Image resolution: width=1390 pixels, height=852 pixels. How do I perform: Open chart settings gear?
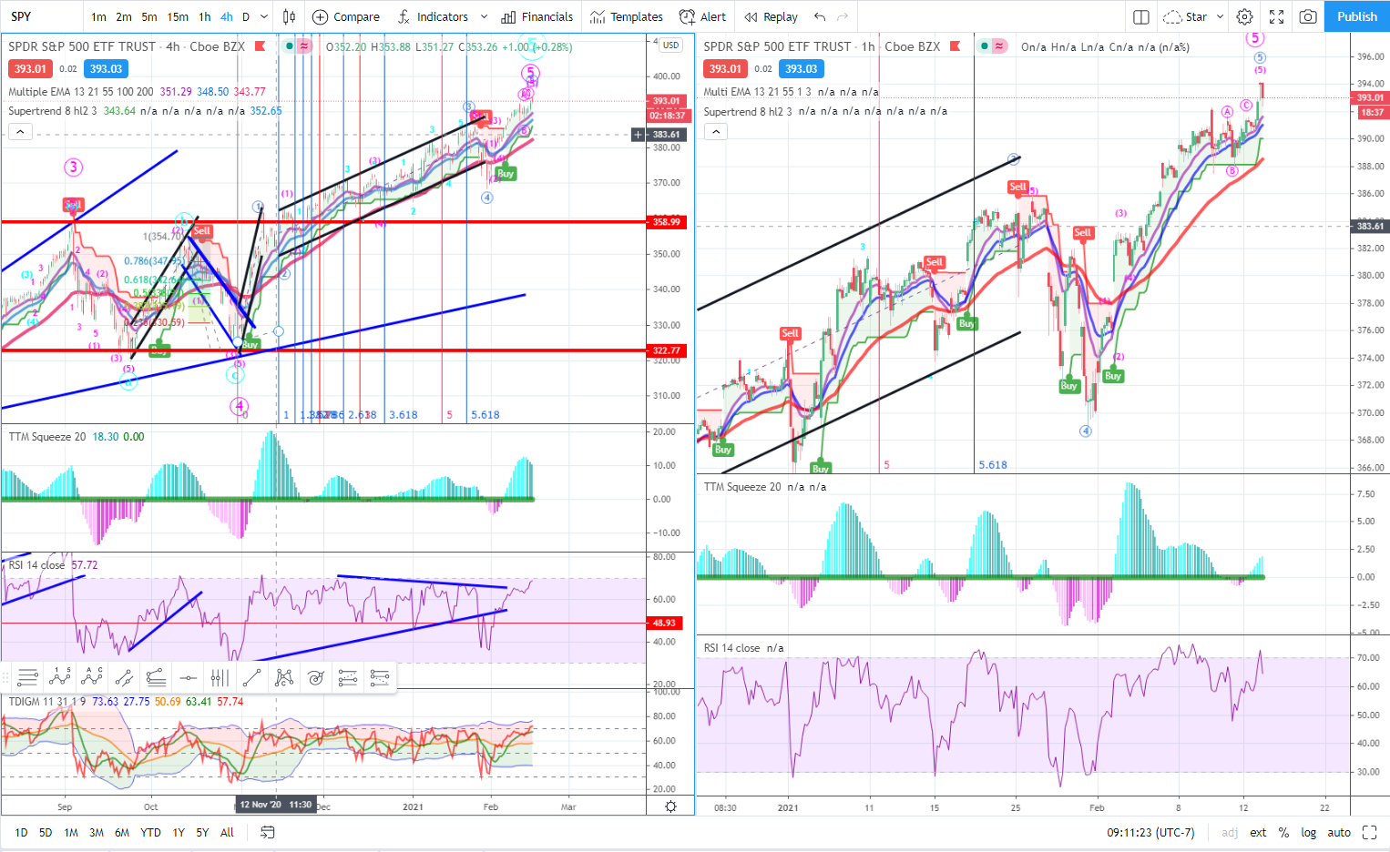(x=1244, y=16)
